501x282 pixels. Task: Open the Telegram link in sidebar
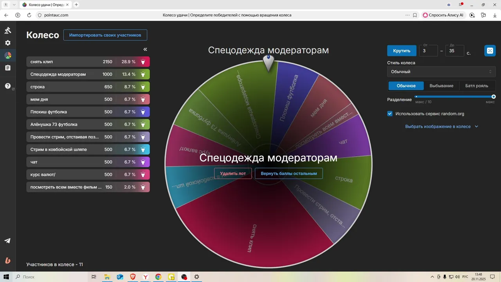click(7, 240)
